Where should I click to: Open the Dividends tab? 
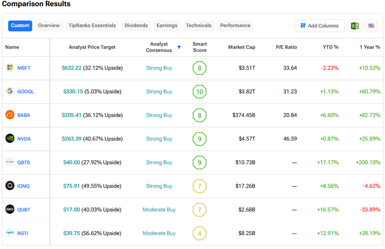[x=136, y=25]
